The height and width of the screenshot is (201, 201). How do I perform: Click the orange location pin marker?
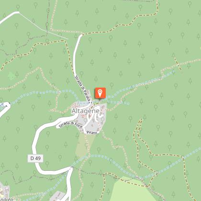click(x=100, y=93)
